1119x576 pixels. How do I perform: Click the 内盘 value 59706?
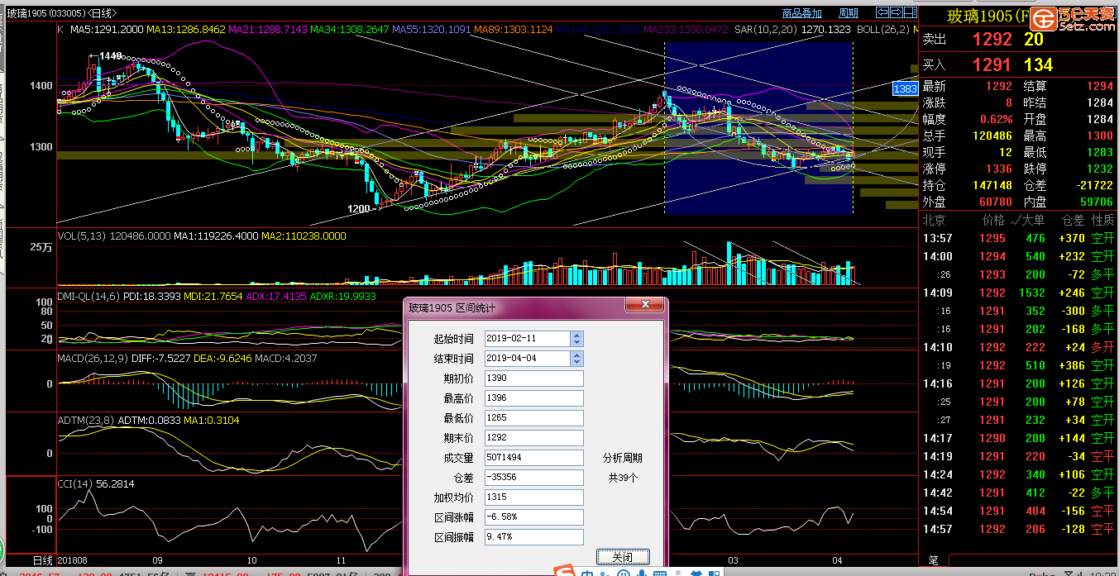pyautogui.click(x=1095, y=202)
